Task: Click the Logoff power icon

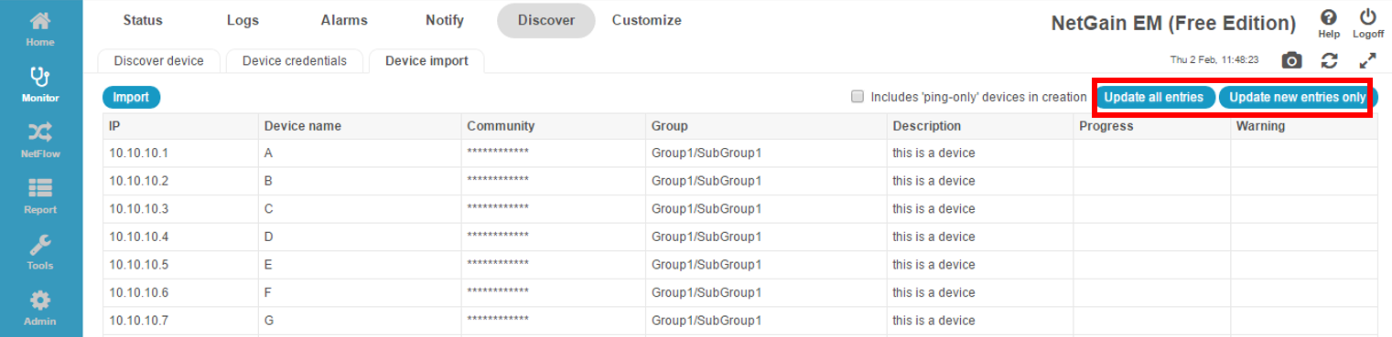Action: click(1368, 17)
